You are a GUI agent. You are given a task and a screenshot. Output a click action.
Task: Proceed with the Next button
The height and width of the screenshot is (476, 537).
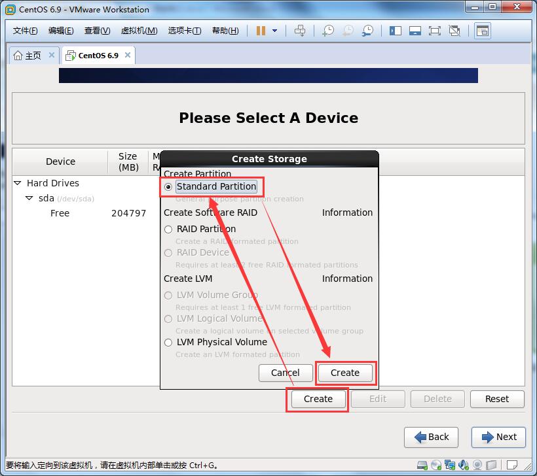[x=498, y=437]
